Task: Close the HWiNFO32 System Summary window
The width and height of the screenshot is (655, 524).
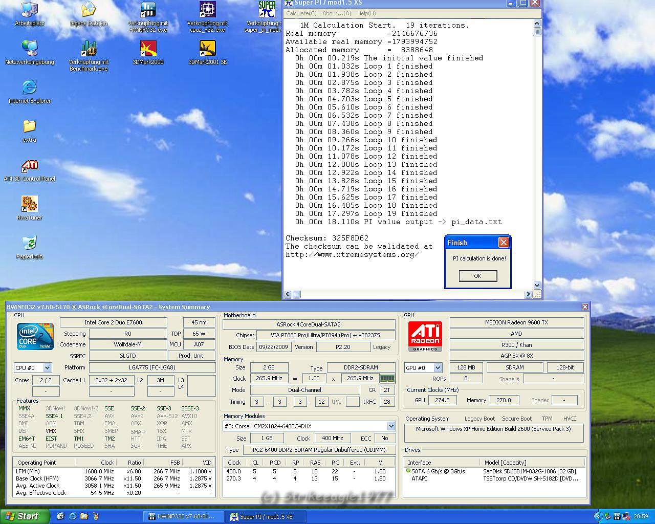Action: [585, 307]
